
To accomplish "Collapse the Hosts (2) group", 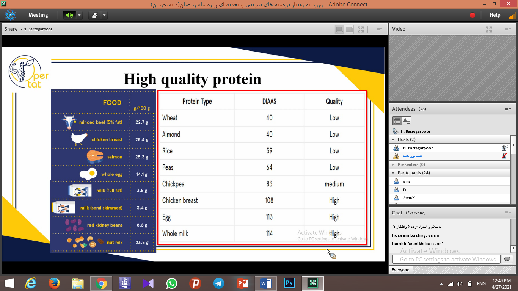I will [393, 140].
